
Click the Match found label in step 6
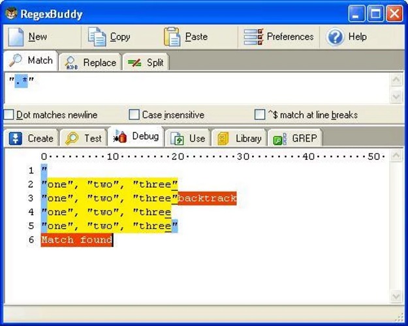(x=77, y=240)
